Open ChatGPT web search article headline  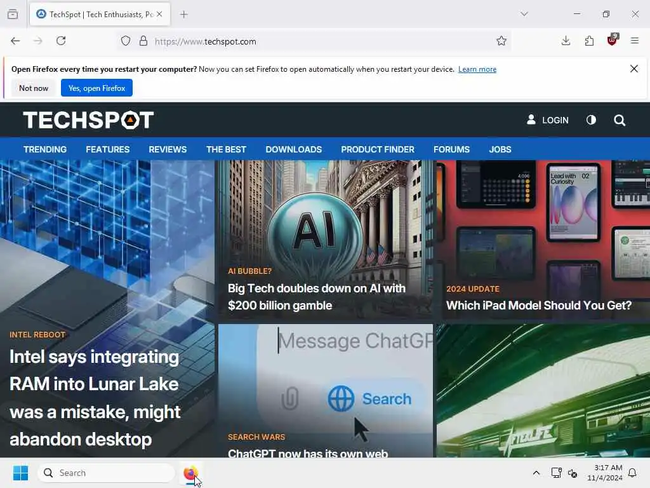click(x=308, y=453)
